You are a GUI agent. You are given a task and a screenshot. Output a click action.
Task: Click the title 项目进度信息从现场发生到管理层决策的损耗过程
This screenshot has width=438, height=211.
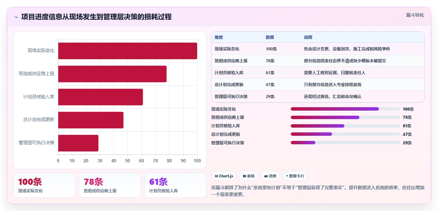pyautogui.click(x=96, y=17)
